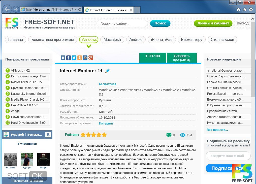This screenshot has height=184, width=256.
Task: Open the 'Стол заказов' menu item
Action: click(x=222, y=40)
